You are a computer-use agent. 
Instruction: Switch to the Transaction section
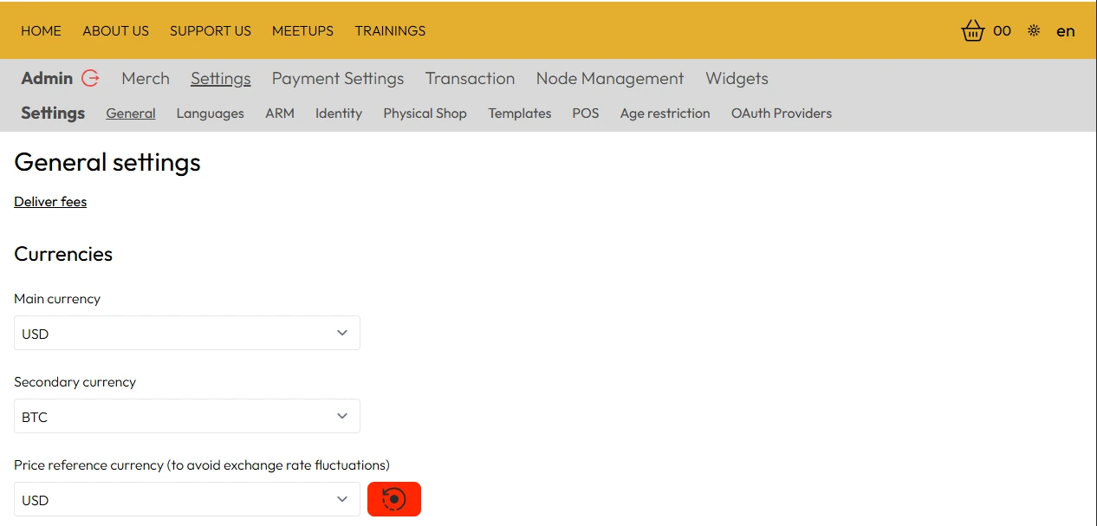(x=470, y=79)
